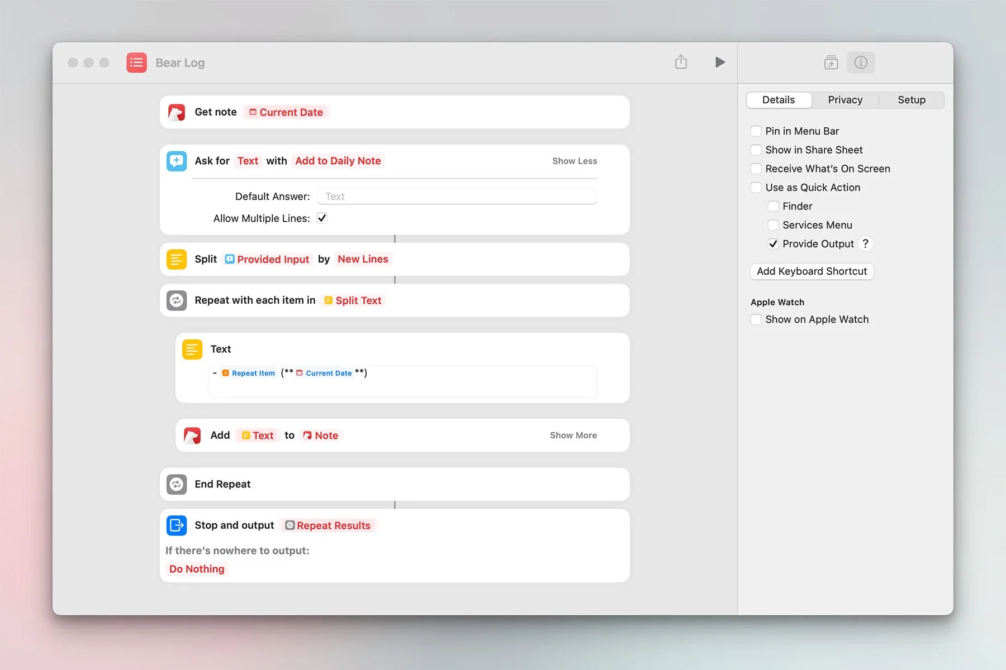
Task: Click the Default Answer text field
Action: [457, 197]
